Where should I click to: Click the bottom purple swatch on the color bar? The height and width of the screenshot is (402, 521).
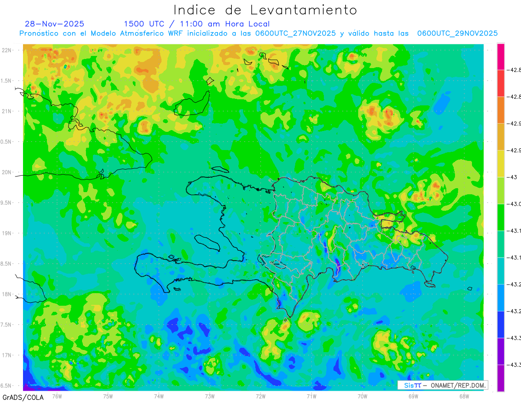(501, 378)
